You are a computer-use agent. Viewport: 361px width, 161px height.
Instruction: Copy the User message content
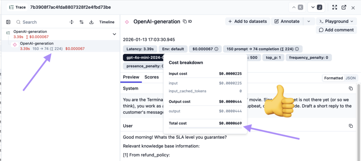[351, 126]
